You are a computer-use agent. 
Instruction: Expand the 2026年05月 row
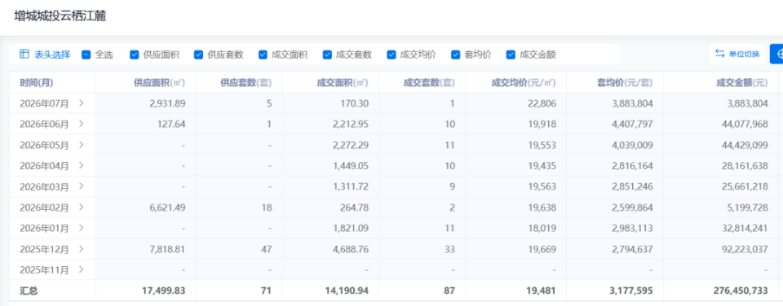[81, 145]
